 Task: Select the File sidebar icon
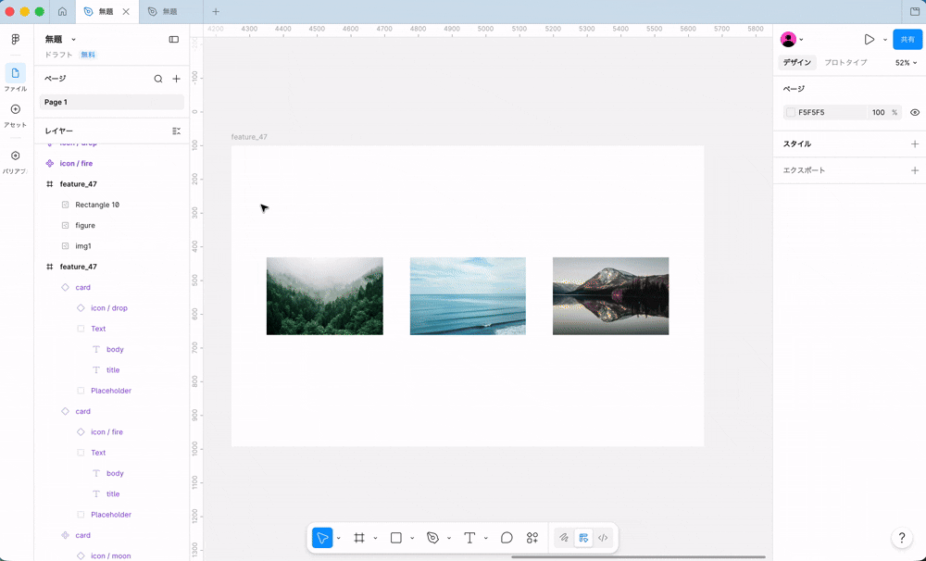[16, 73]
